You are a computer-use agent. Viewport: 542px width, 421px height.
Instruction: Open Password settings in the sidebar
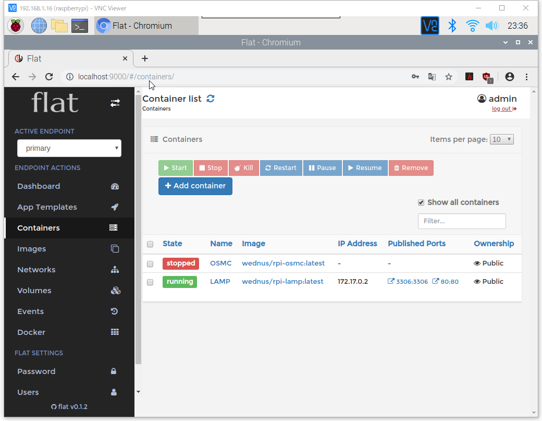point(69,371)
